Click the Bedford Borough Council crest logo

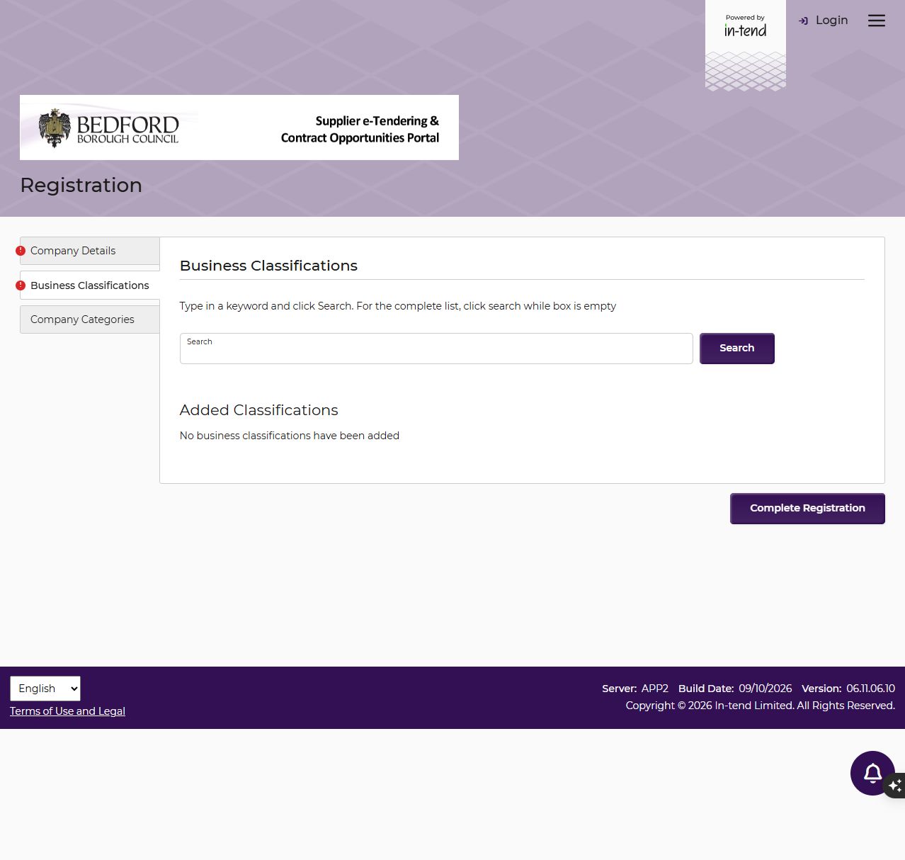point(55,128)
